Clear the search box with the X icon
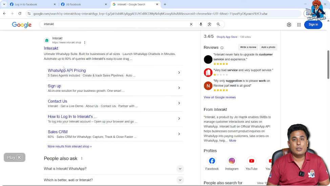This screenshot has height=186, width=330. tap(191, 24)
